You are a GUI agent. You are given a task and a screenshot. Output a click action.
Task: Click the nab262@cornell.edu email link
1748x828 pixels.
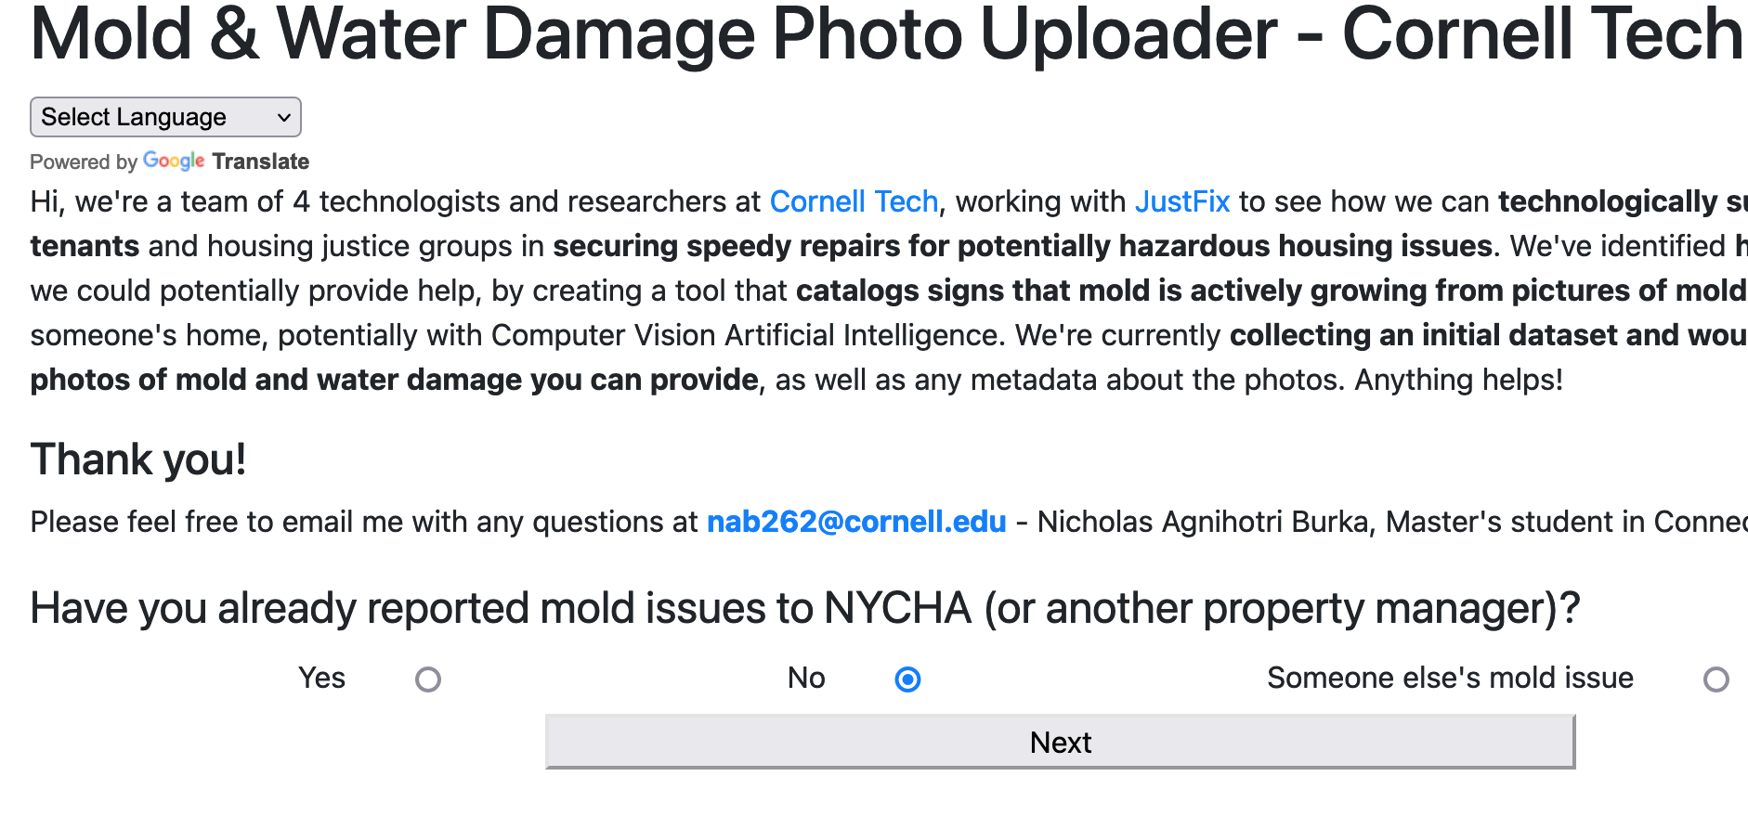pyautogui.click(x=855, y=522)
